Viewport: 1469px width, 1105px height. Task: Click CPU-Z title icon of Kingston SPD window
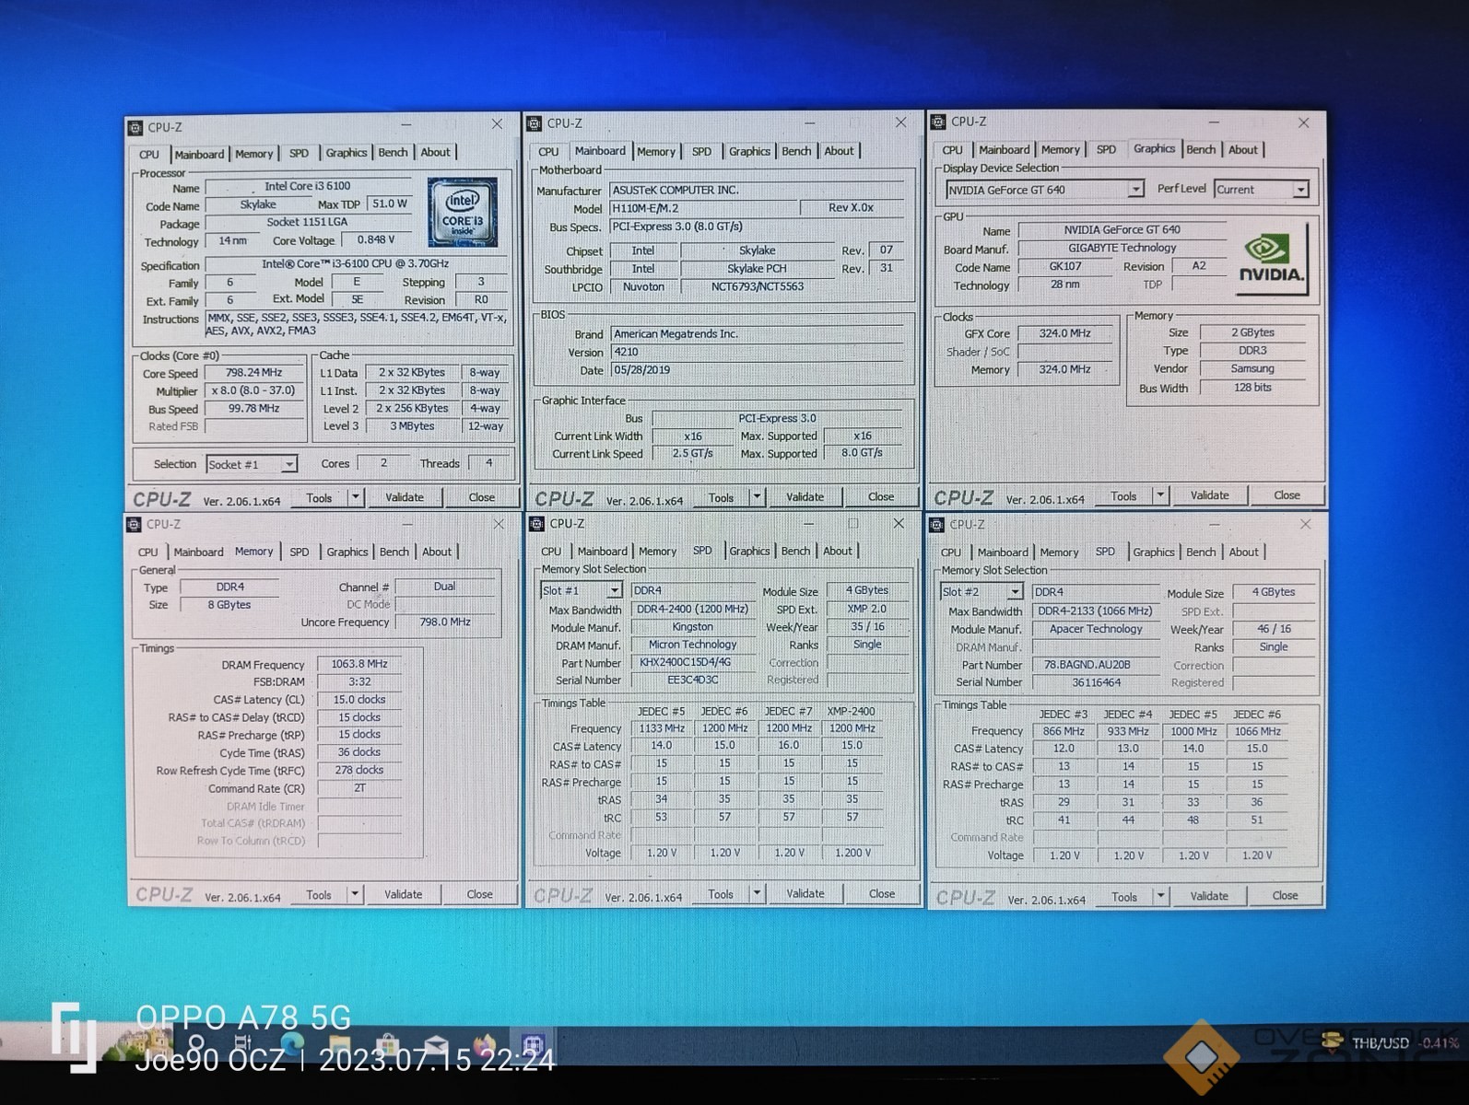click(x=536, y=523)
